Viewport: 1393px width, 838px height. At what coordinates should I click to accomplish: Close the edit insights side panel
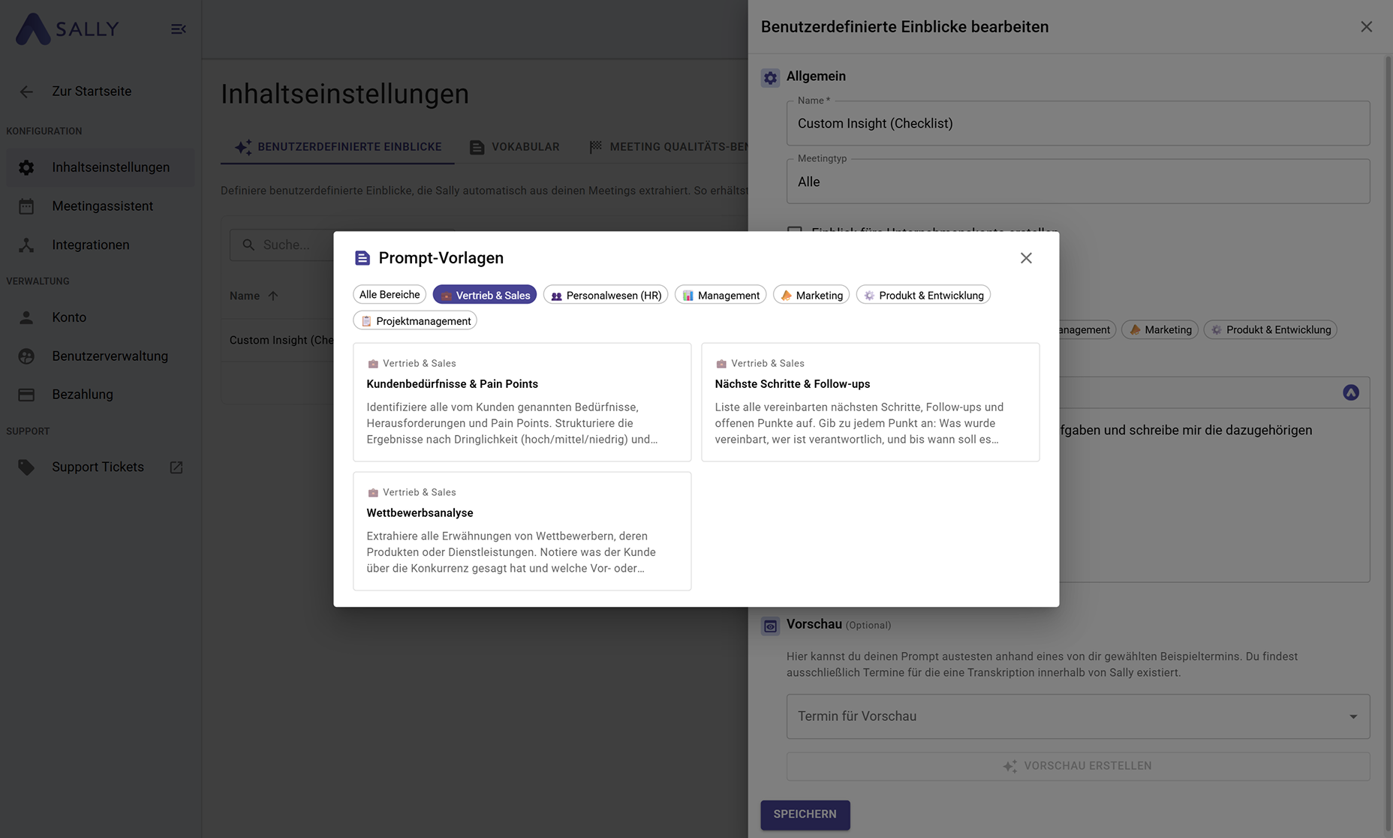click(1366, 27)
